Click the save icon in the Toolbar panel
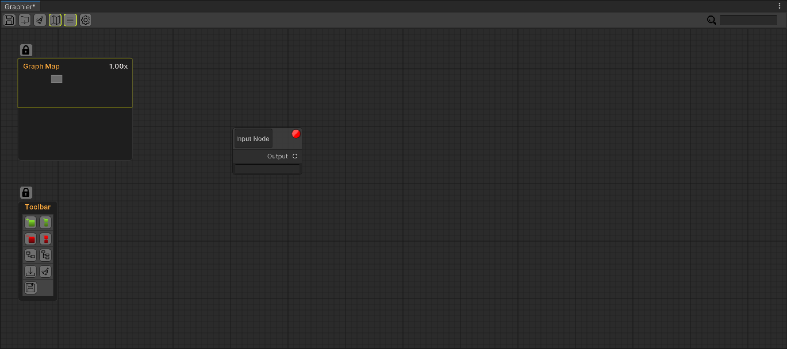 coord(30,288)
